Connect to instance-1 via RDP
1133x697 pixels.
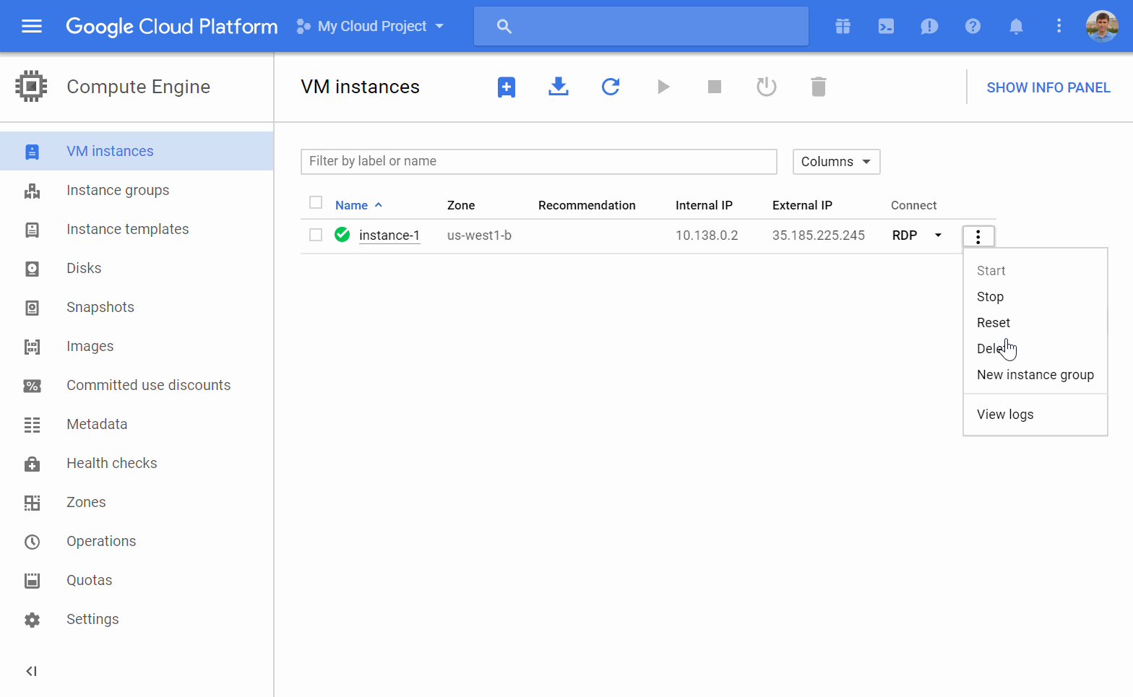[905, 235]
